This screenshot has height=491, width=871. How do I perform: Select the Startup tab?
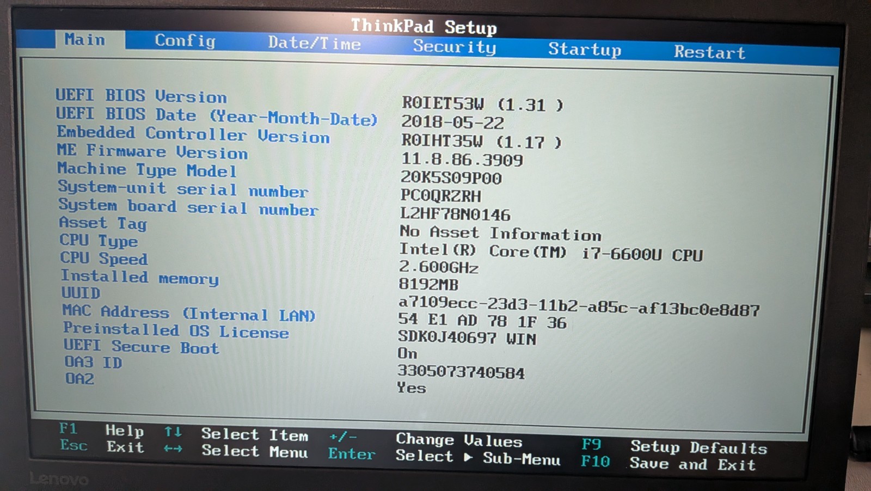point(585,49)
